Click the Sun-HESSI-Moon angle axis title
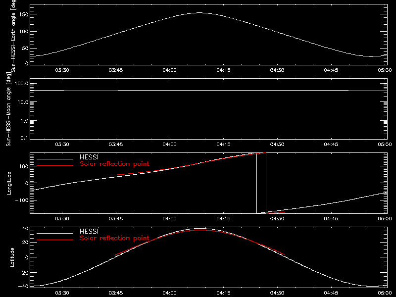 [x=9, y=108]
